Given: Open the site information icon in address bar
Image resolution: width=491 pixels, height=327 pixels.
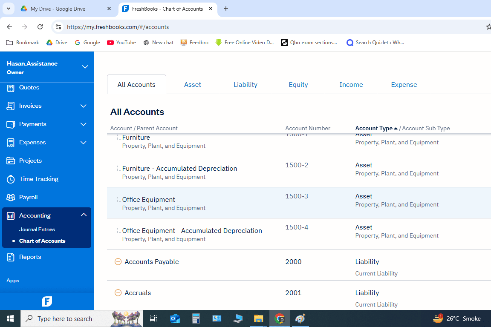Looking at the screenshot, I should pos(58,27).
